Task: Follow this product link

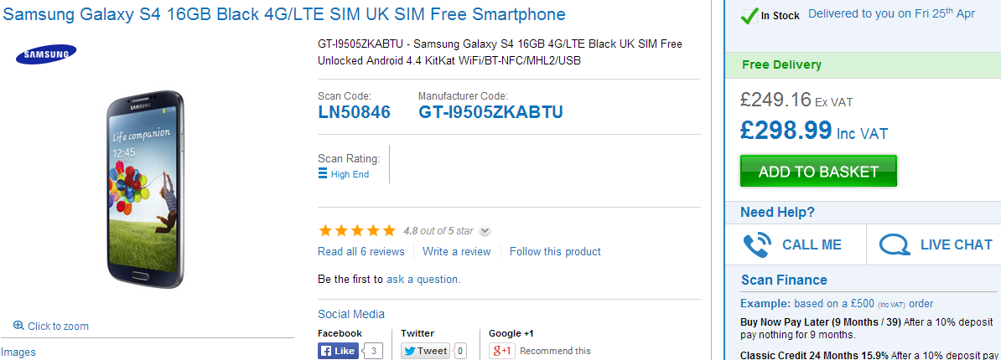Action: coord(555,252)
